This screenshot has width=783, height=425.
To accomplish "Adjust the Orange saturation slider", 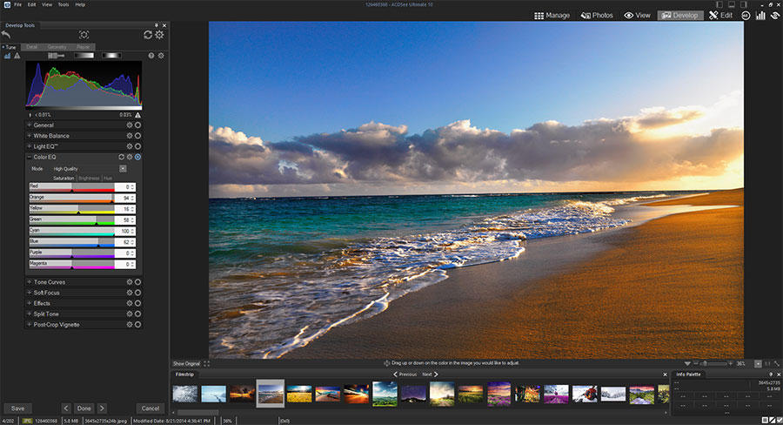I will pyautogui.click(x=71, y=198).
